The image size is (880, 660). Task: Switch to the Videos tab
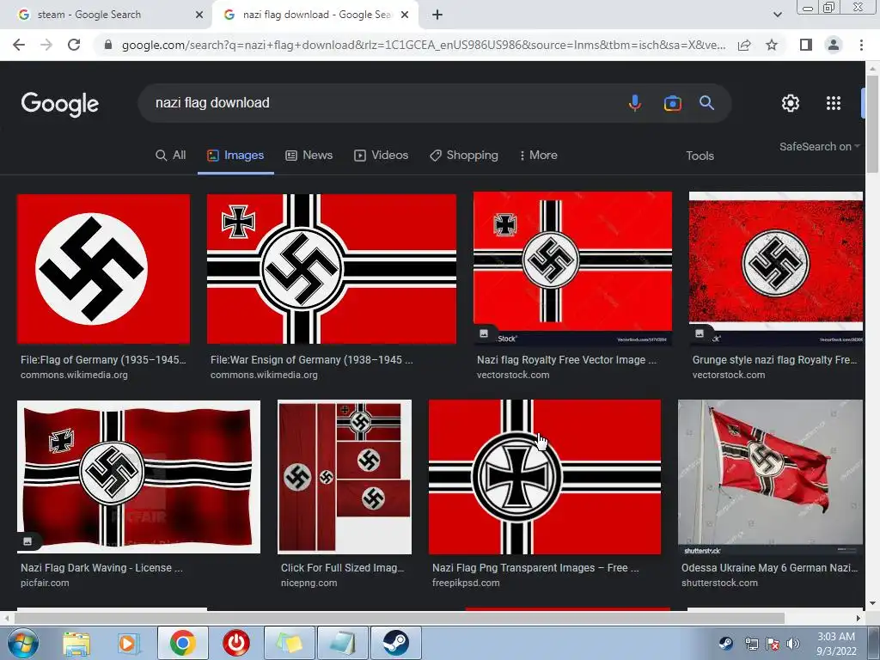[381, 156]
